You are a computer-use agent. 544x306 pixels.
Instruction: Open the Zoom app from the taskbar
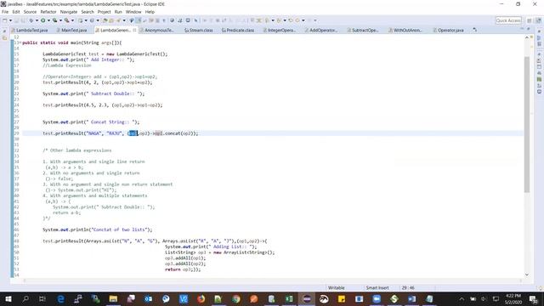pyautogui.click(x=377, y=298)
